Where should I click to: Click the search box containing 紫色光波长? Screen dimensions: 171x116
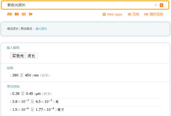(x=85, y=5)
